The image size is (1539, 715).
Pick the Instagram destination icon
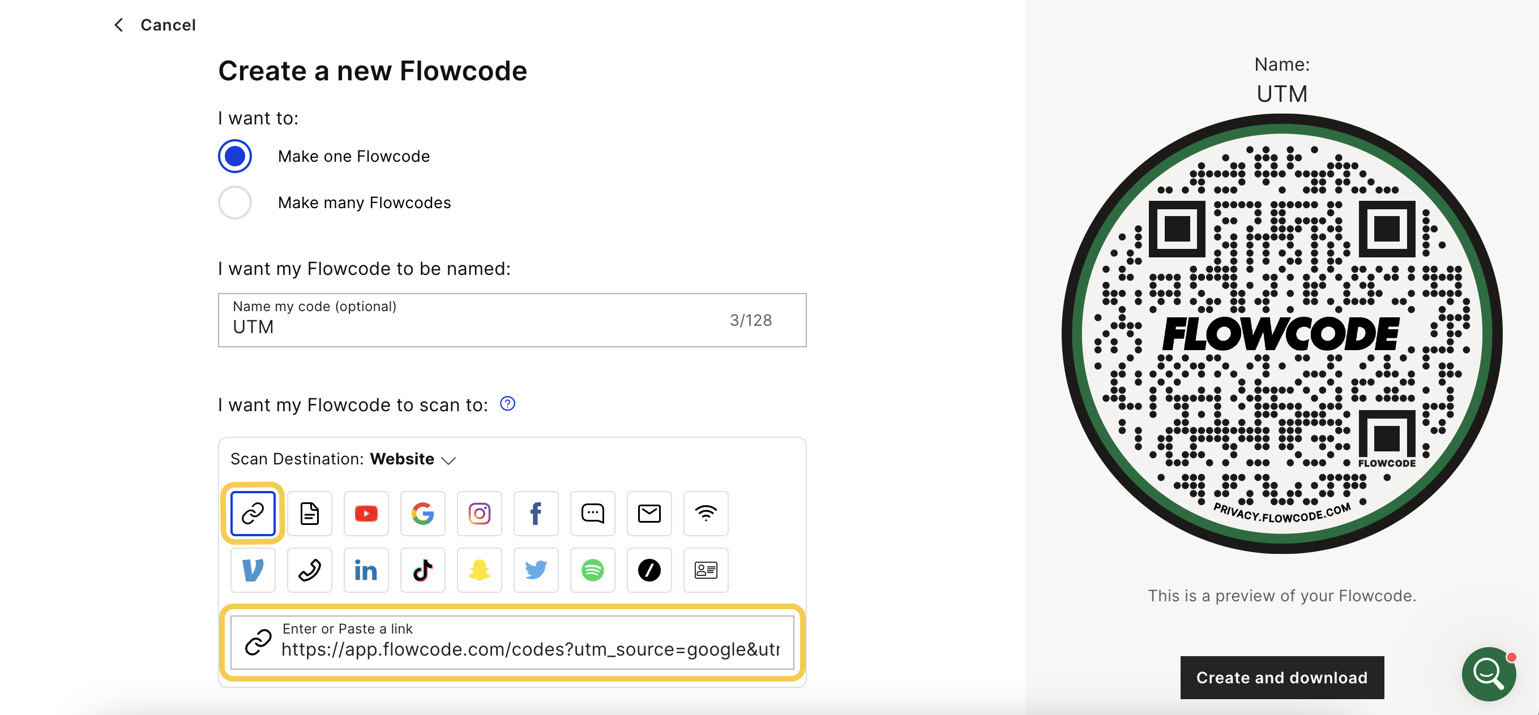coord(479,513)
